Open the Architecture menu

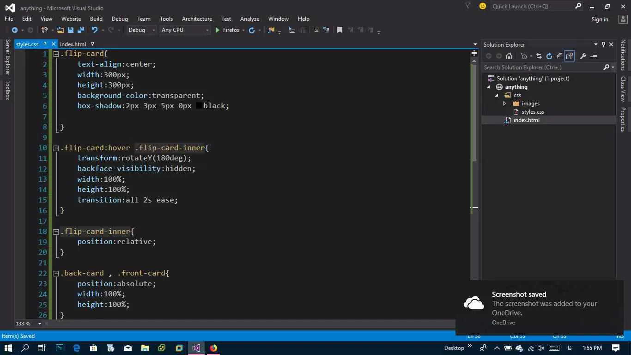pyautogui.click(x=197, y=19)
